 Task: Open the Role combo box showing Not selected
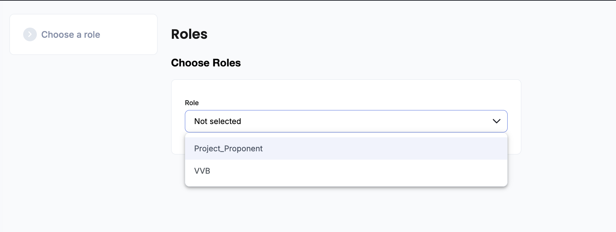point(346,121)
